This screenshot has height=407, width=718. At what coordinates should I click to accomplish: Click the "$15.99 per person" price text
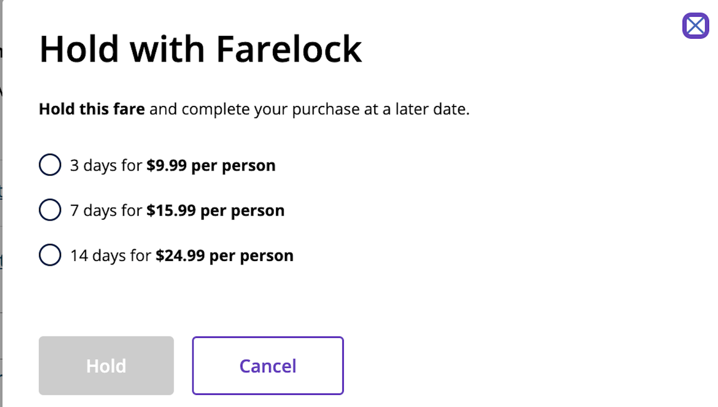tap(215, 211)
